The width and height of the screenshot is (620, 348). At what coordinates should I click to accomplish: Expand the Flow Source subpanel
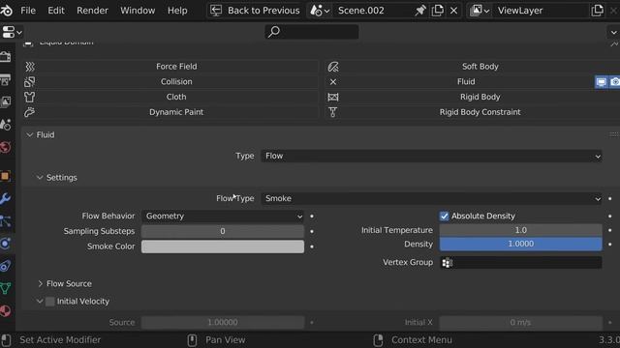(x=40, y=283)
